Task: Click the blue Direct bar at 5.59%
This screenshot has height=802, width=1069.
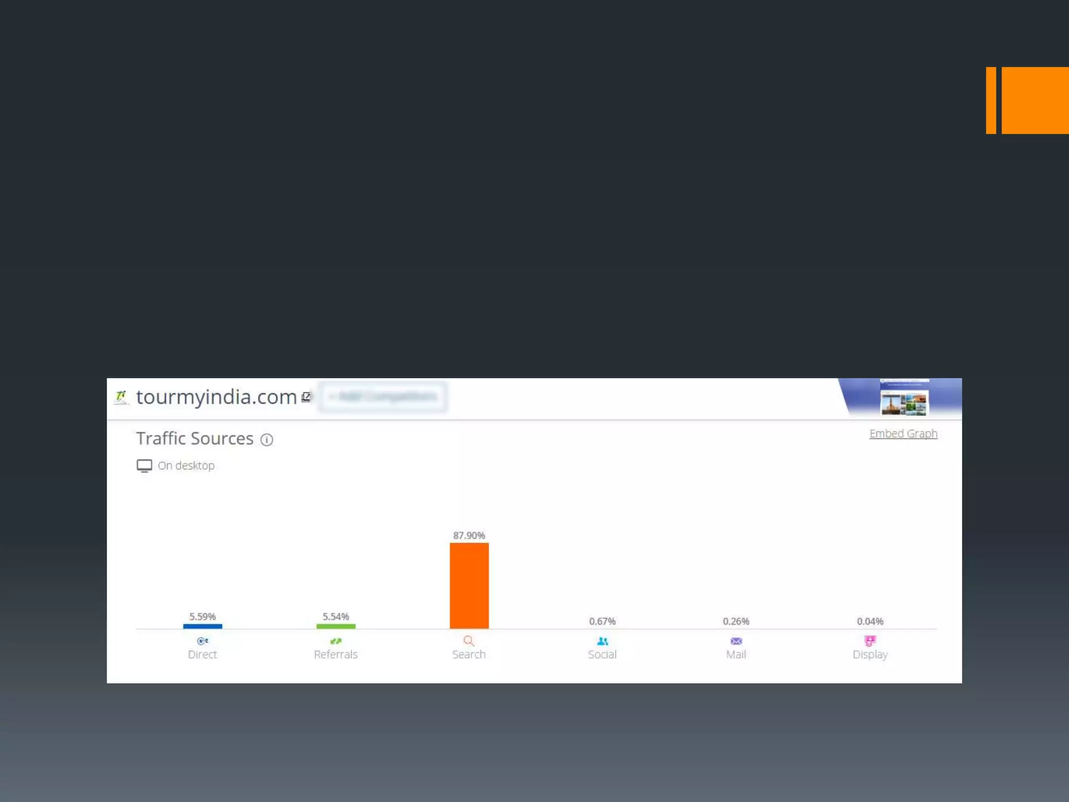Action: [203, 626]
